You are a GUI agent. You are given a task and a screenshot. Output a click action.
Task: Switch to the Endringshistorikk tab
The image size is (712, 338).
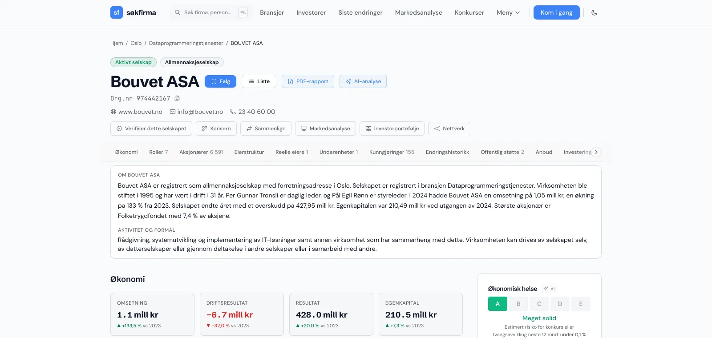click(447, 152)
